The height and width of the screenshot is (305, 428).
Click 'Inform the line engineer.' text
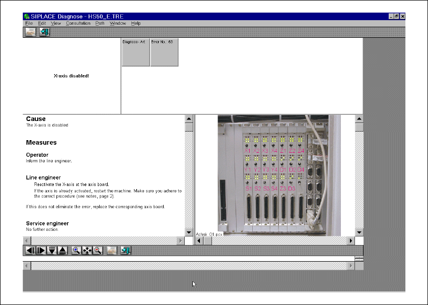pos(49,161)
